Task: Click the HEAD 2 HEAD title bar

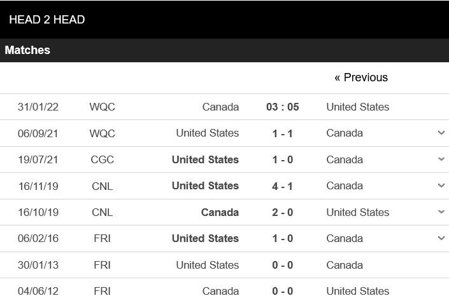Action: [46, 20]
